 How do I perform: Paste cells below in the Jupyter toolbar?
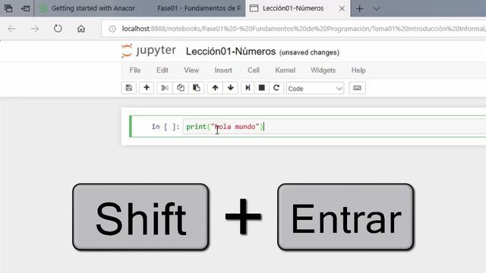pyautogui.click(x=197, y=88)
